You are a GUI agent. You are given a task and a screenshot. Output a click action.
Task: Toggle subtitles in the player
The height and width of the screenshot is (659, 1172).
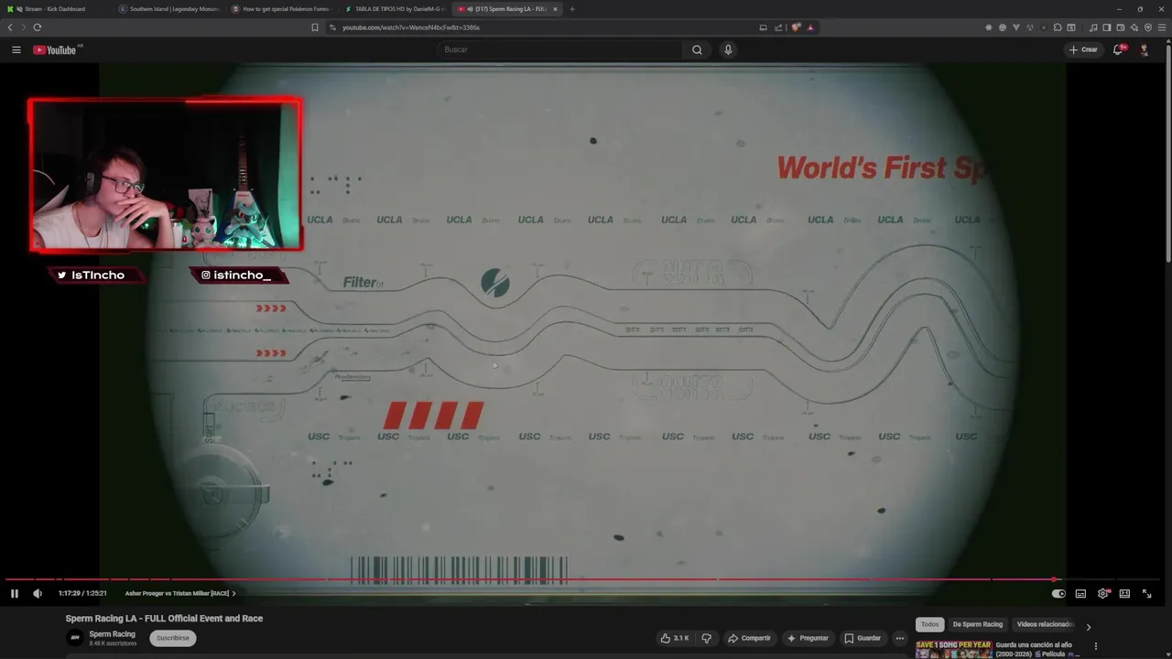1080,593
